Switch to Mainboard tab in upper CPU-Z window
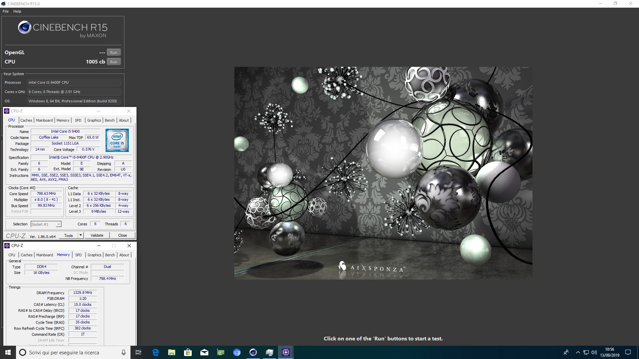Screen dimensions: 639x359 (x=44, y=120)
